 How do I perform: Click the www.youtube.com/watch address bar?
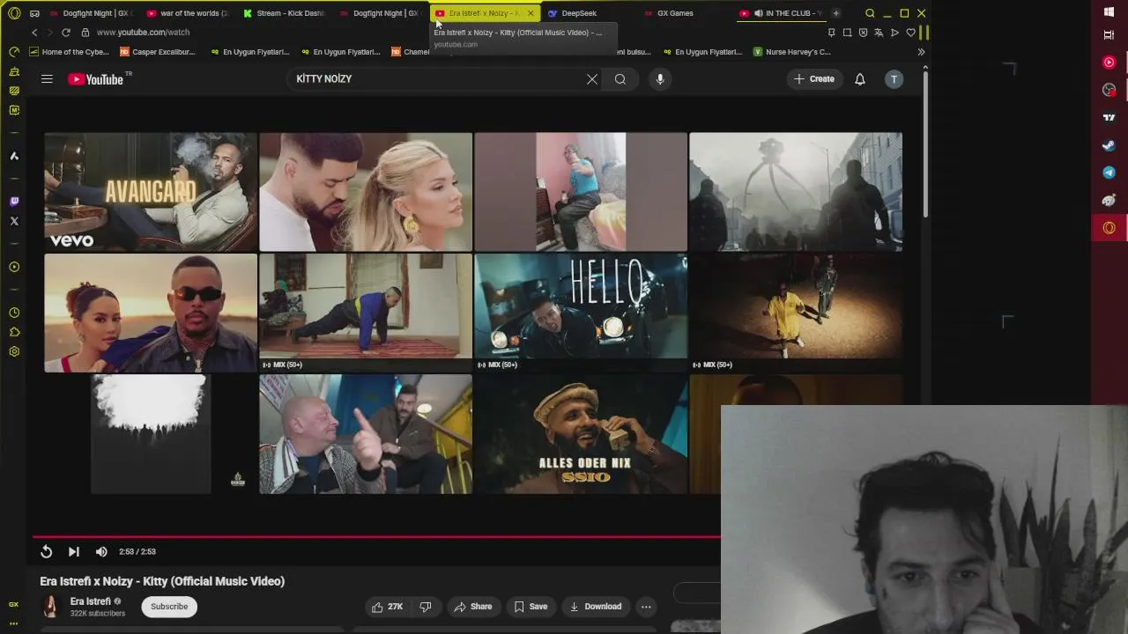143,33
